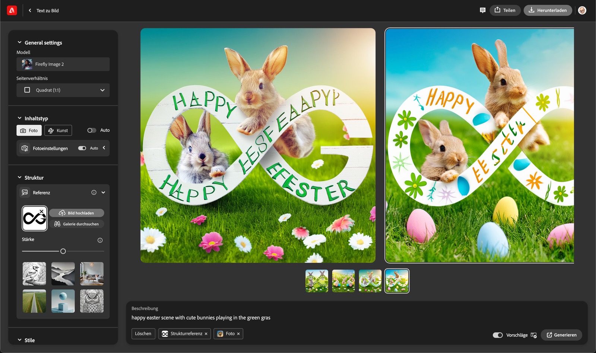Viewport: 596px width, 353px height.
Task: Click the Vorschläge prompt suggestions icon
Action: (x=534, y=335)
